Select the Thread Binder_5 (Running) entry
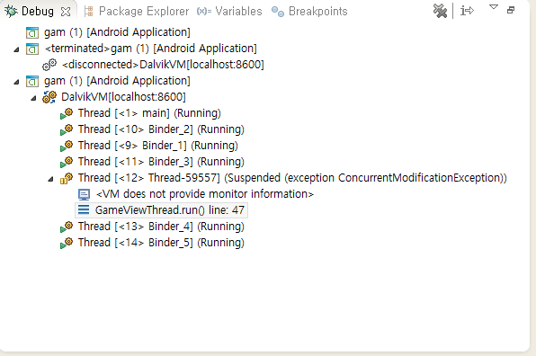Screen dimensions: 536x356 (x=161, y=243)
